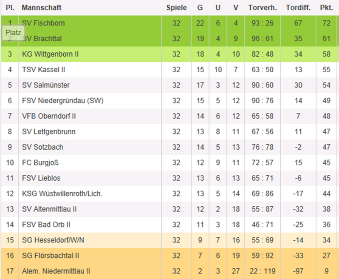Open the SV Brachttal team page
Image resolution: width=339 pixels, height=279 pixels.
coord(44,39)
